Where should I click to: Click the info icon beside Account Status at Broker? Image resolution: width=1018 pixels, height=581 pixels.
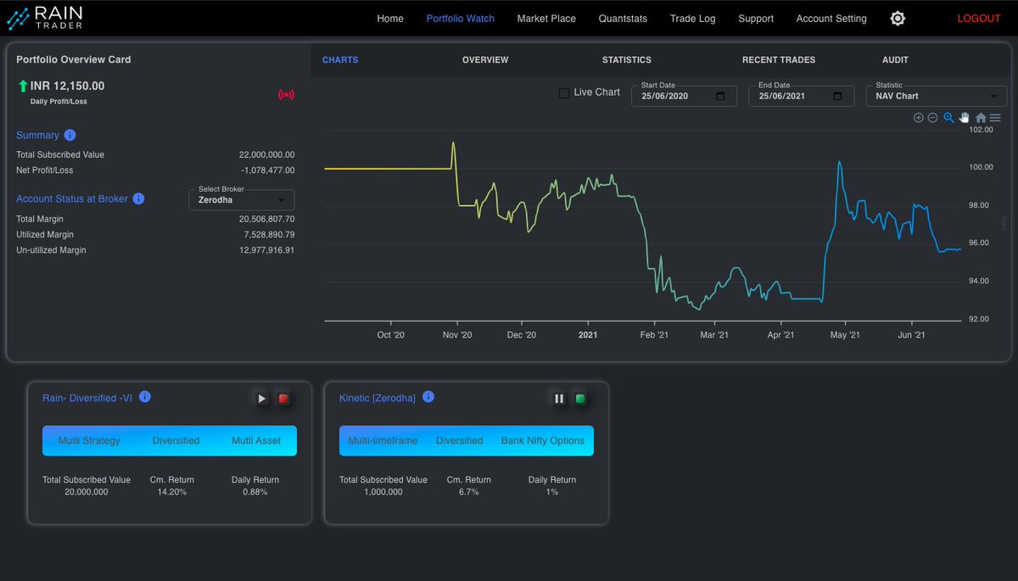pyautogui.click(x=138, y=198)
